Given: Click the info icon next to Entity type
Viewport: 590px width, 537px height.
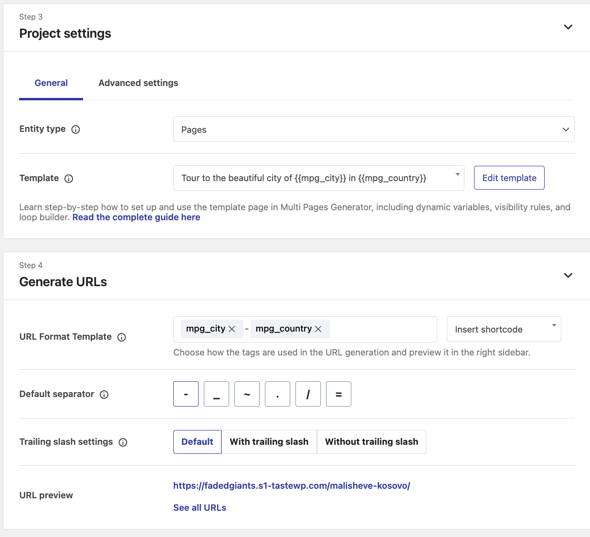Looking at the screenshot, I should (75, 129).
